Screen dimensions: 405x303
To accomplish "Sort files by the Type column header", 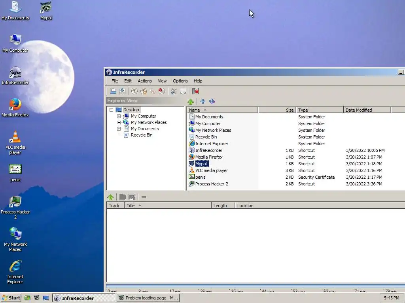I will (320, 110).
